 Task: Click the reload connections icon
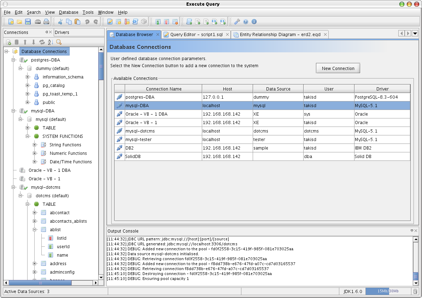[x=42, y=42]
